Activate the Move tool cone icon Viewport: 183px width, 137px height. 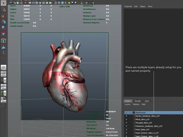[3, 22]
